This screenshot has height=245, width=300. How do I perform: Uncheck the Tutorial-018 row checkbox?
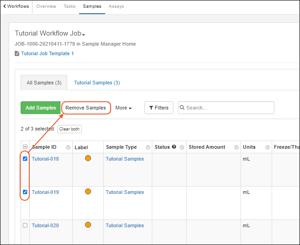click(25, 159)
